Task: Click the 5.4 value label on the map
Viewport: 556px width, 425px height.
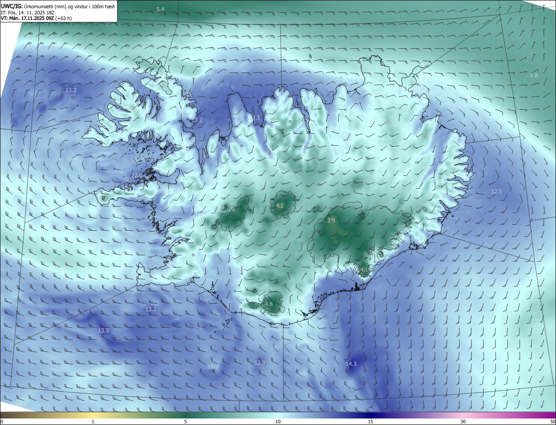Action: (160, 9)
